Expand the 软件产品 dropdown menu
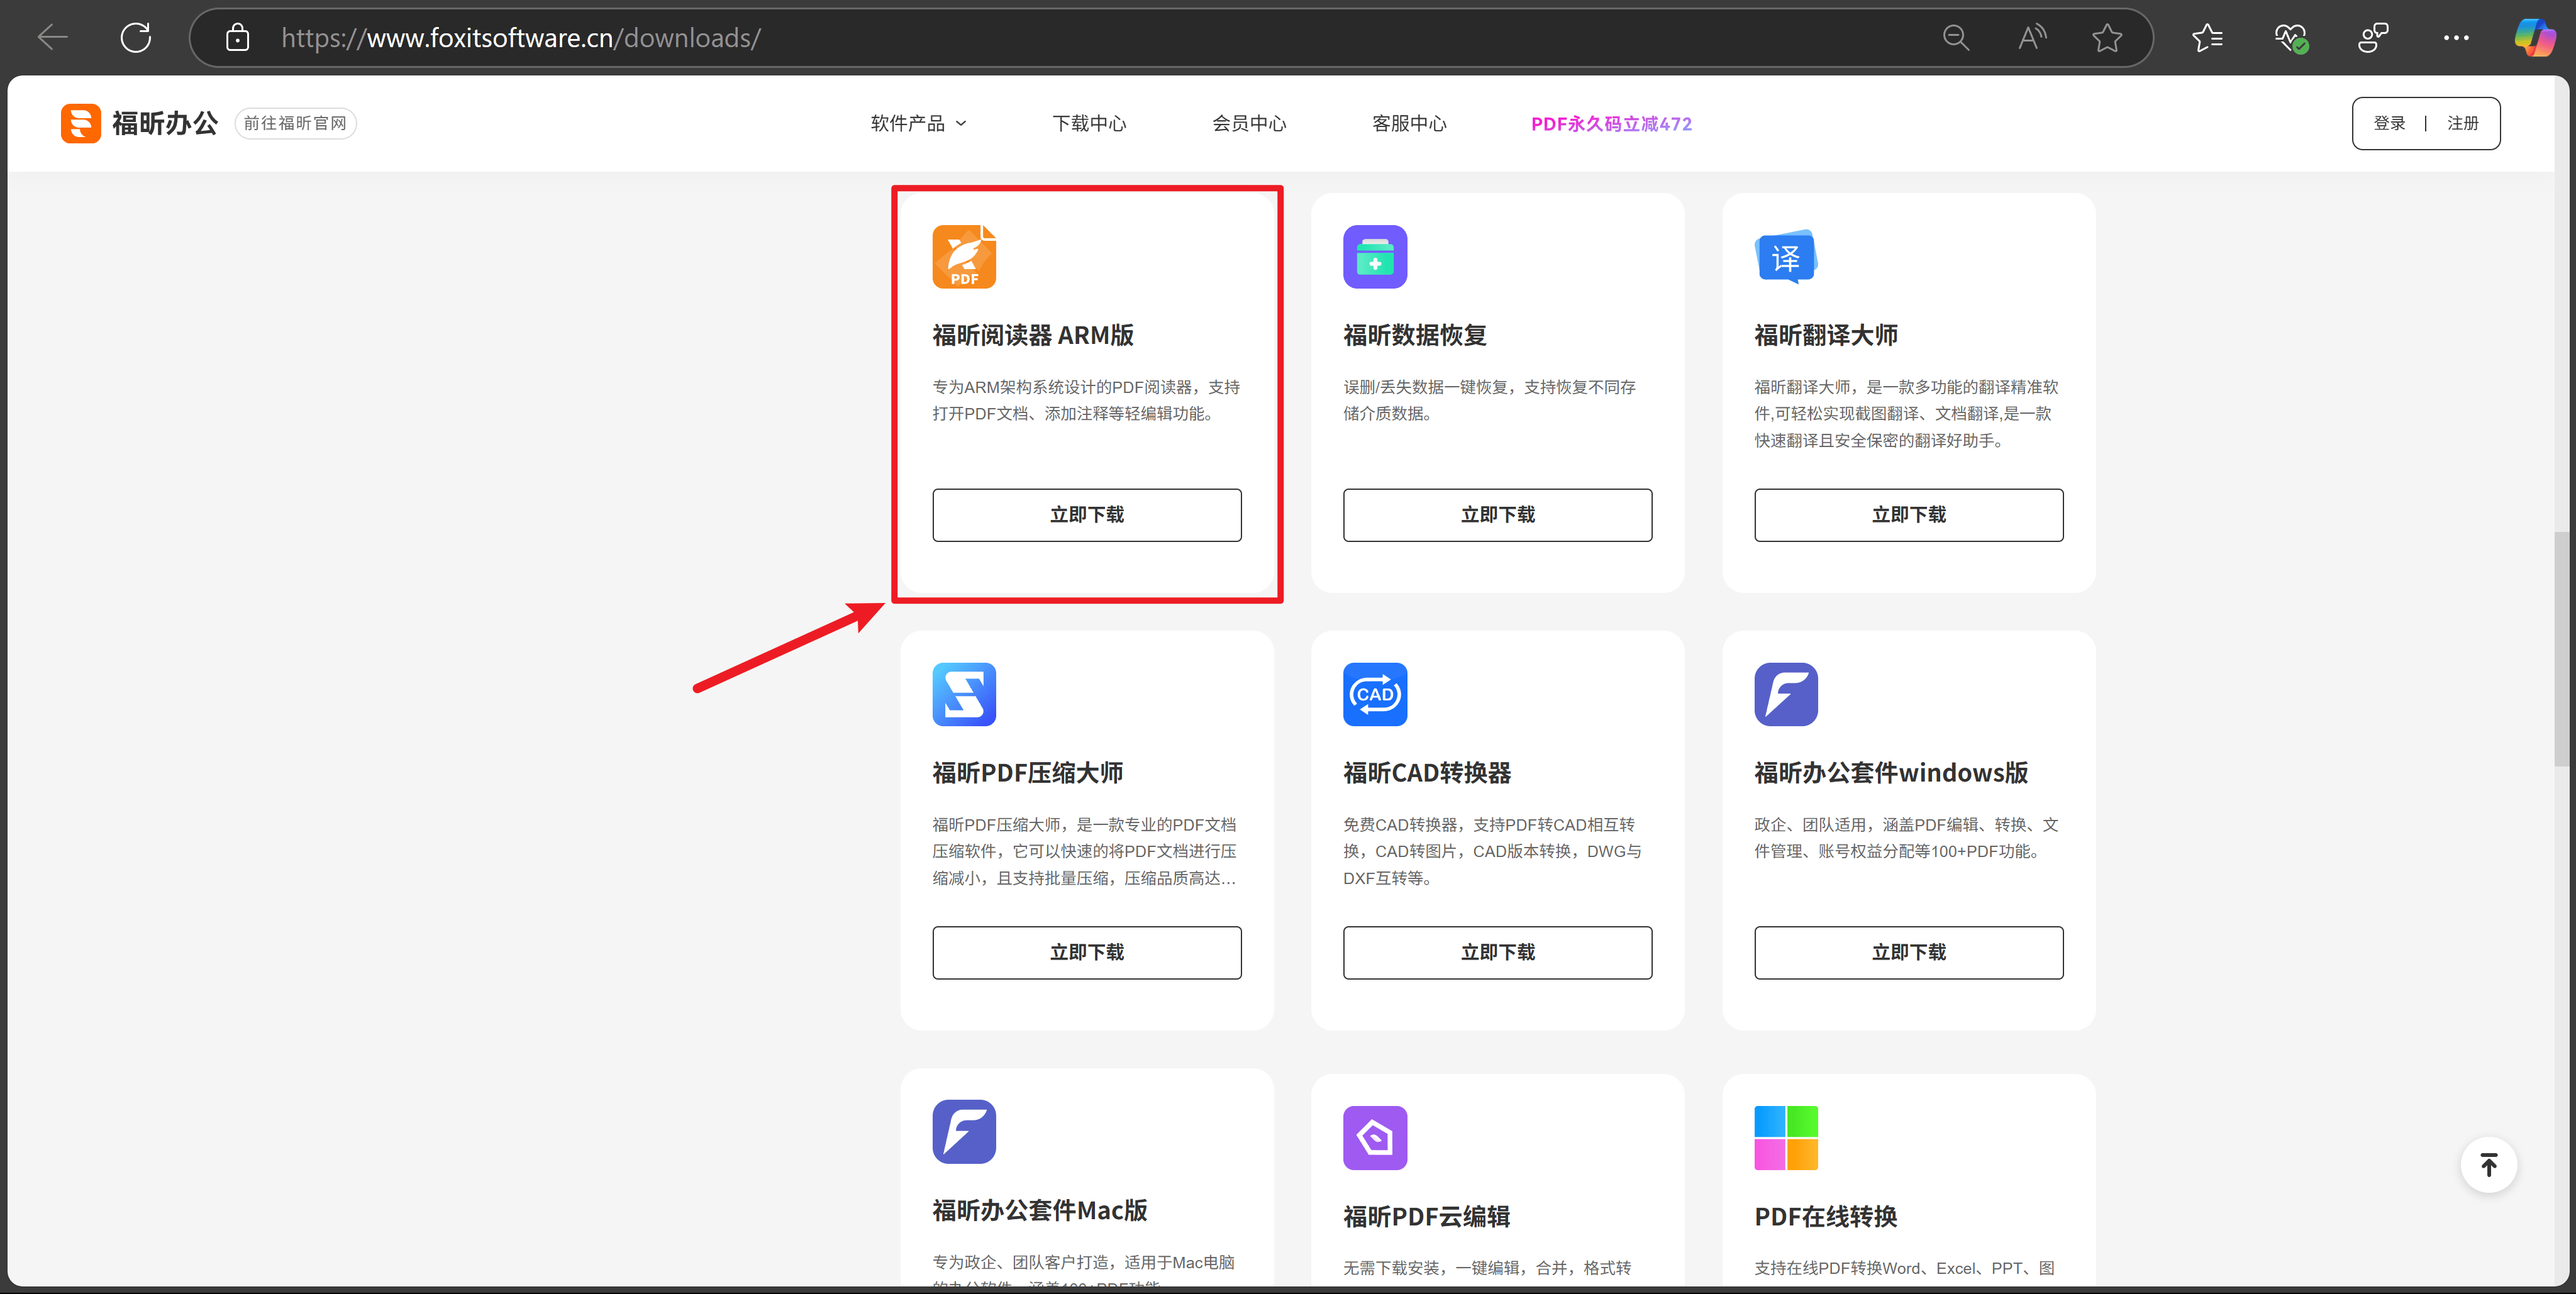 [x=918, y=123]
